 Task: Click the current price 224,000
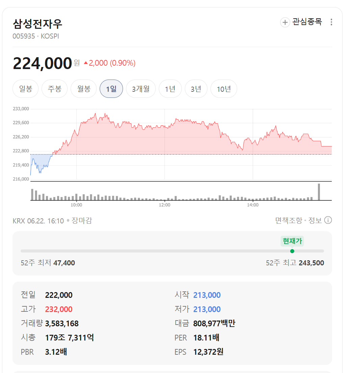point(42,63)
